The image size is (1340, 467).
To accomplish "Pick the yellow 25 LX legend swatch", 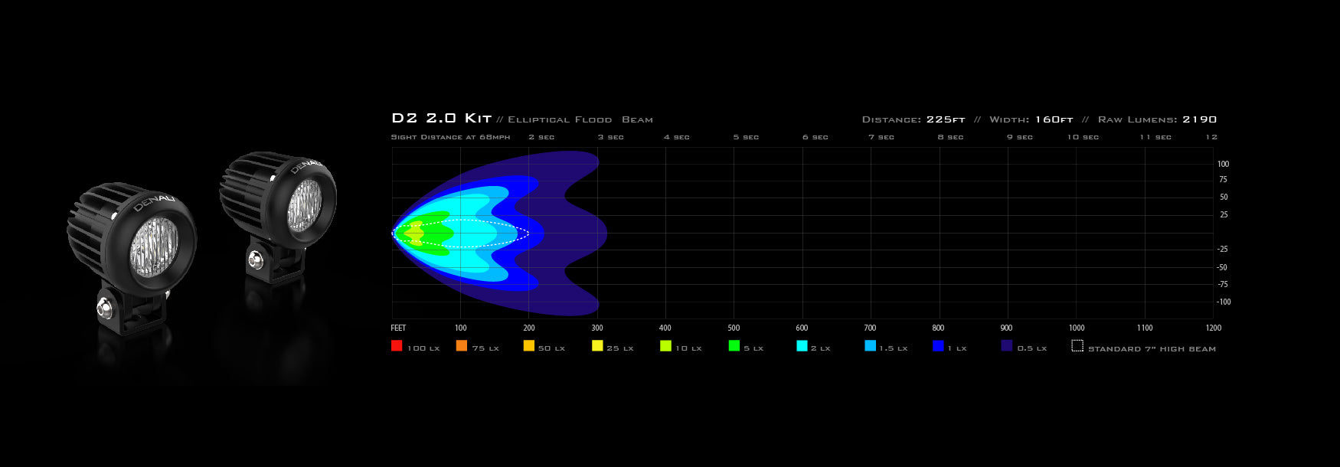I will click(597, 346).
